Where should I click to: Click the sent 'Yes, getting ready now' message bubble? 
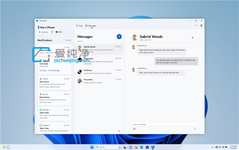point(176,61)
